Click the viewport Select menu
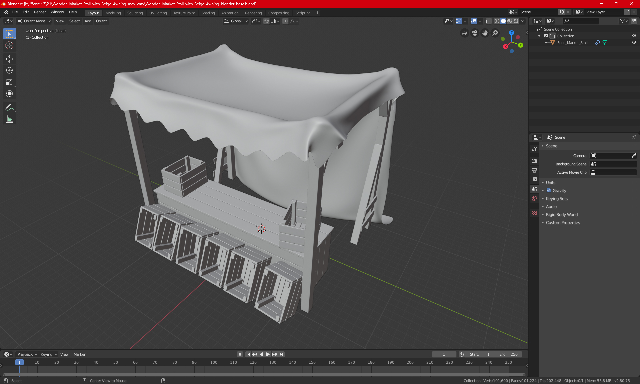 tap(74, 21)
